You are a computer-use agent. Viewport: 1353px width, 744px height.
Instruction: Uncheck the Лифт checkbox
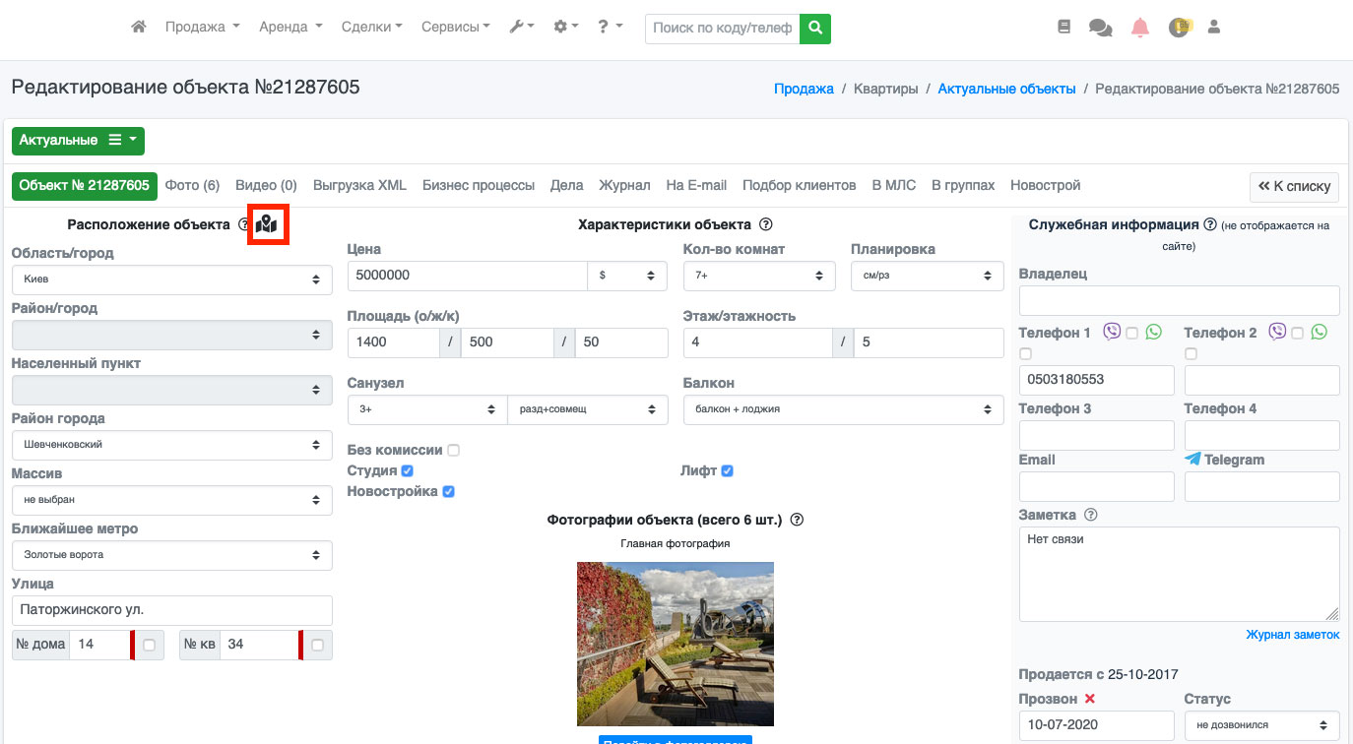[727, 471]
